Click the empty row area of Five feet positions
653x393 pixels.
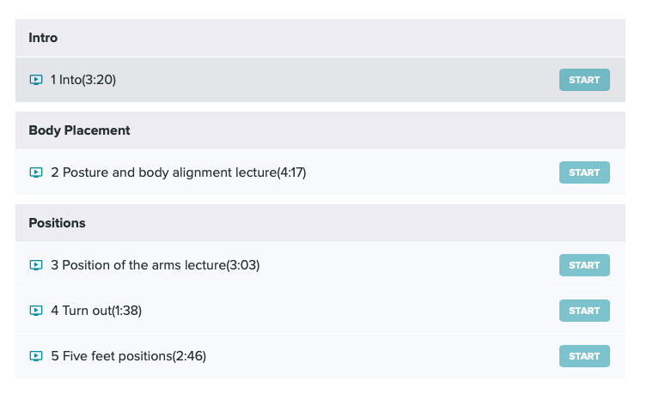pos(383,356)
